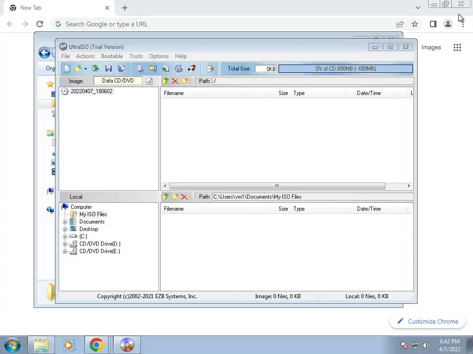This screenshot has width=473, height=354.
Task: Open the dropdown arrow beside the Open icon
Action: pos(85,69)
